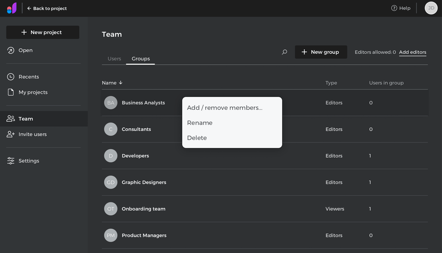Click the OT group avatar
This screenshot has width=442, height=253.
pyautogui.click(x=111, y=209)
